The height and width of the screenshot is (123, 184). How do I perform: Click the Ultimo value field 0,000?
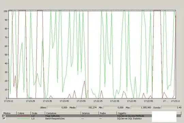[57, 108]
